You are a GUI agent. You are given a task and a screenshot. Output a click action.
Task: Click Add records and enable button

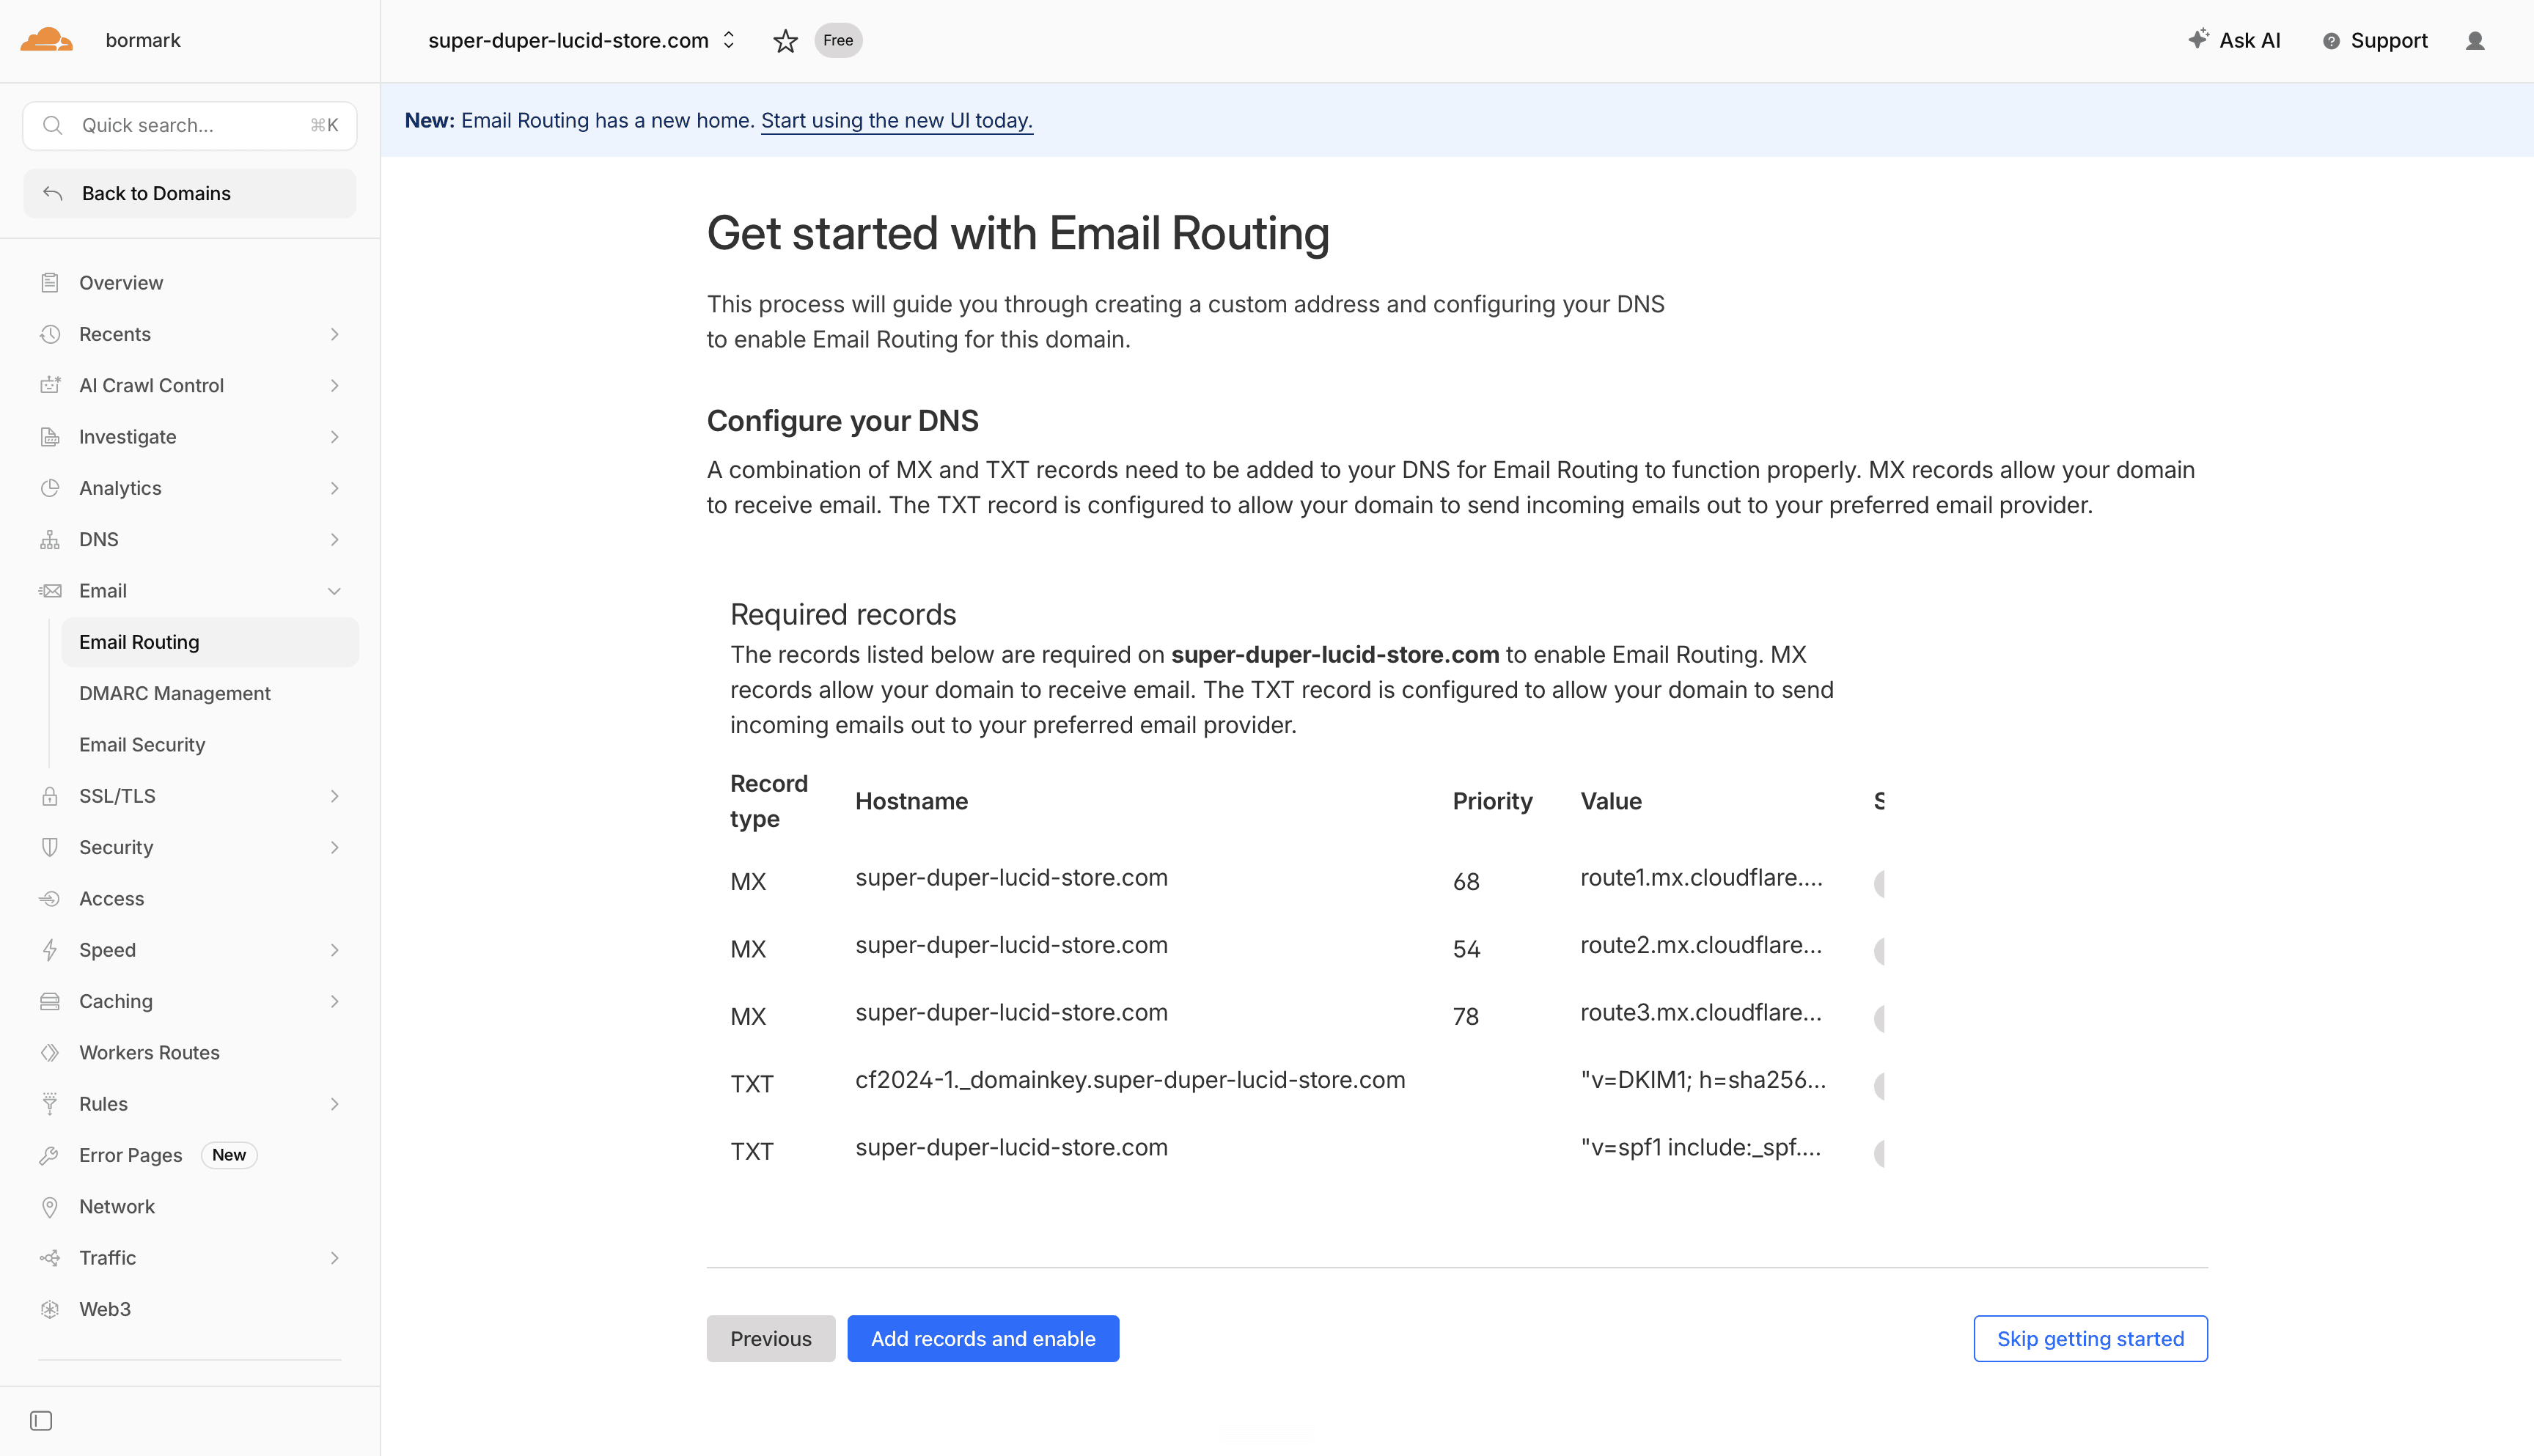click(x=983, y=1338)
